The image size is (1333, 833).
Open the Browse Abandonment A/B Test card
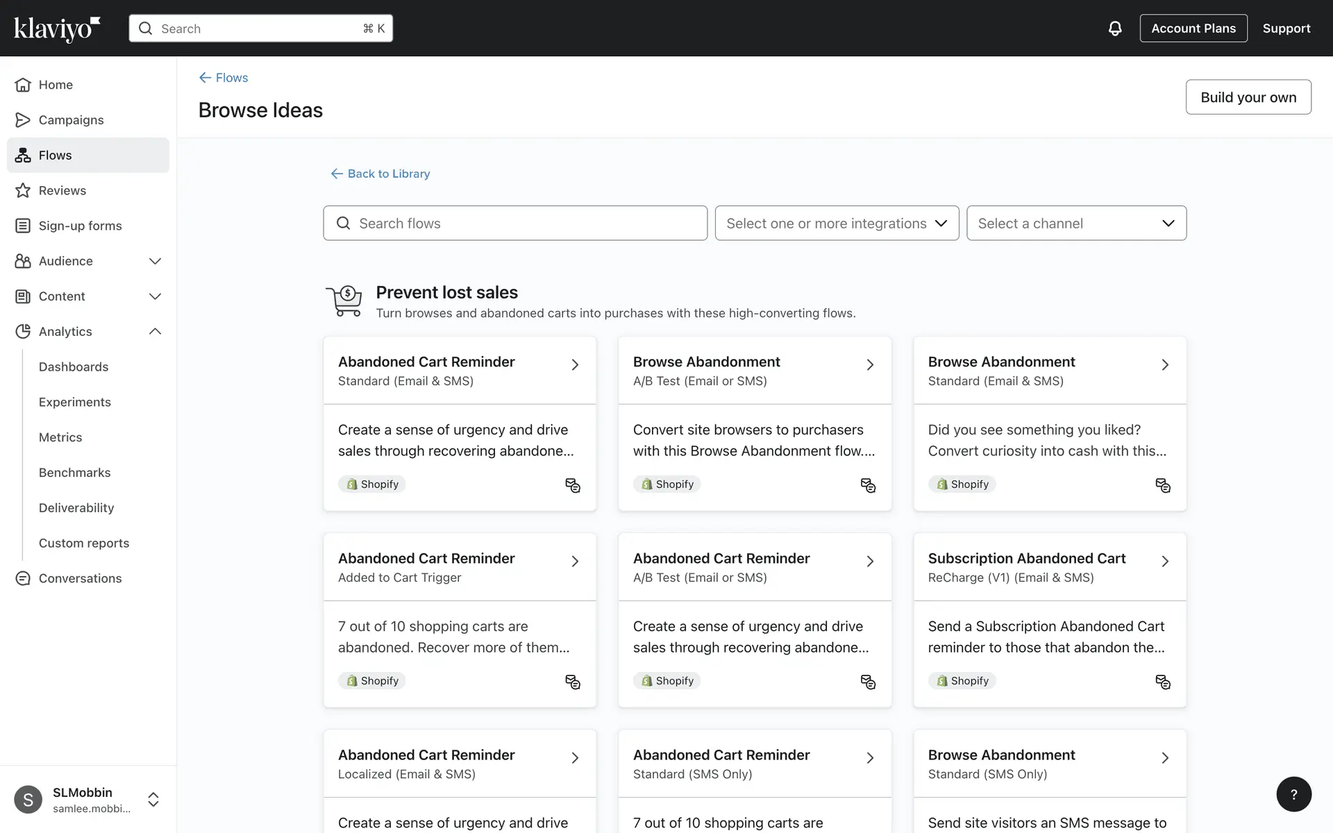click(754, 371)
